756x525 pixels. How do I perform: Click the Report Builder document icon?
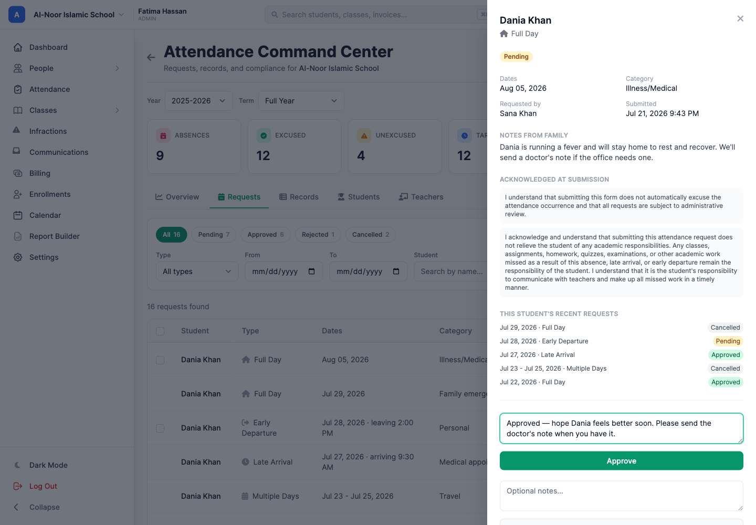pos(18,236)
